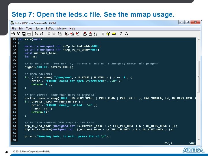Viewport: 208px width, 156px height.
Task: Save the current file using the floppy icon
Action: 18,34
